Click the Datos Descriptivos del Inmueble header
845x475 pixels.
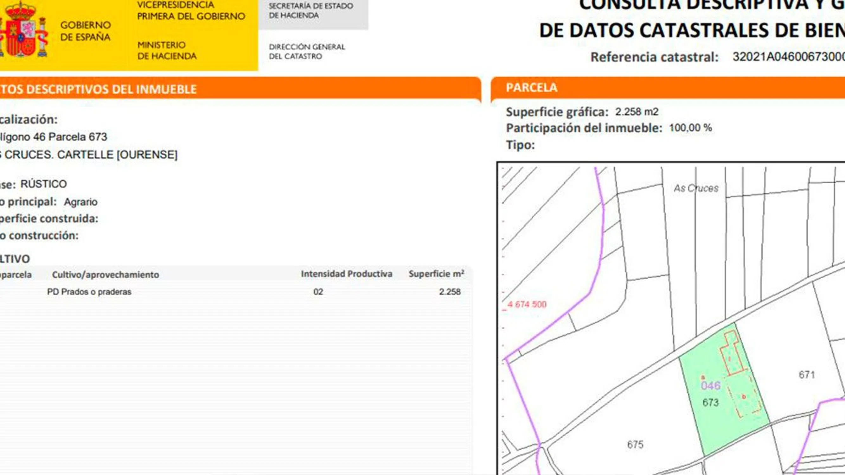coord(99,89)
